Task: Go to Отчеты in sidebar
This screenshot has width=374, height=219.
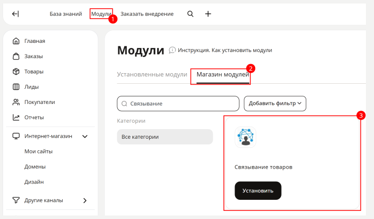Action: [x=34, y=118]
